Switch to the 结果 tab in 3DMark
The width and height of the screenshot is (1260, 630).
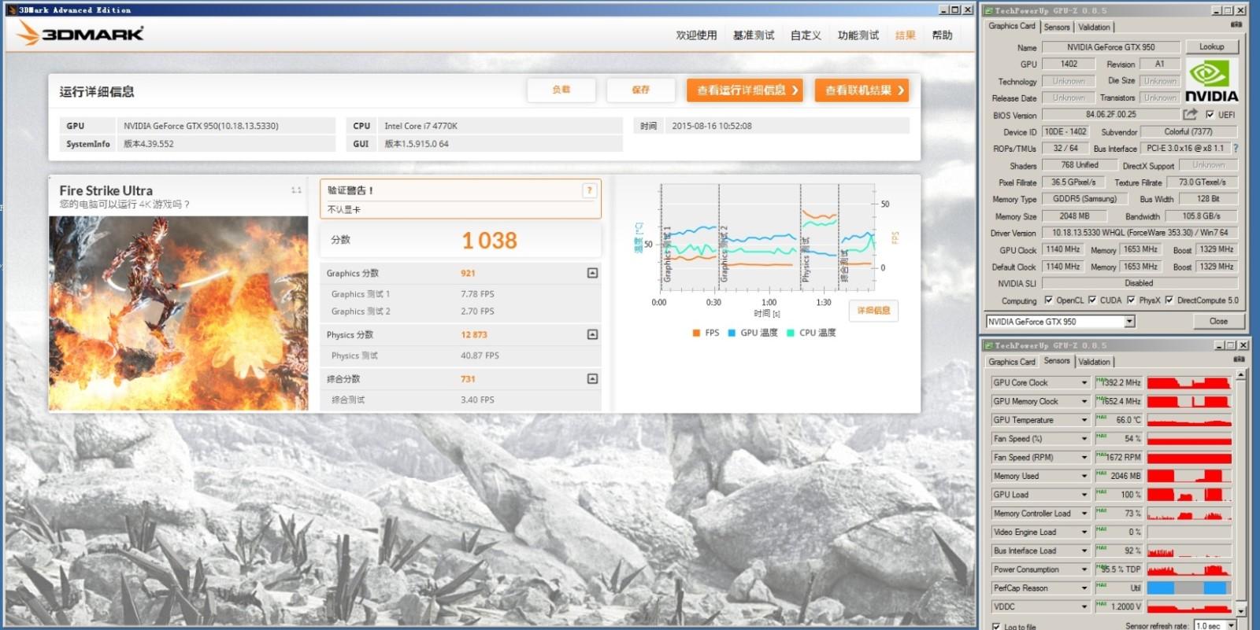pyautogui.click(x=906, y=35)
